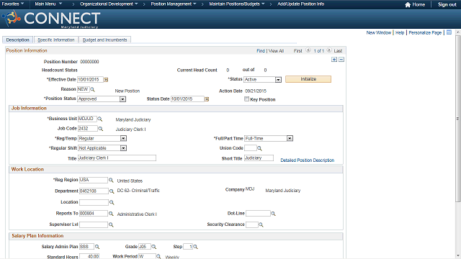Expand the Favorites menu
461x259 pixels.
(x=13, y=4)
